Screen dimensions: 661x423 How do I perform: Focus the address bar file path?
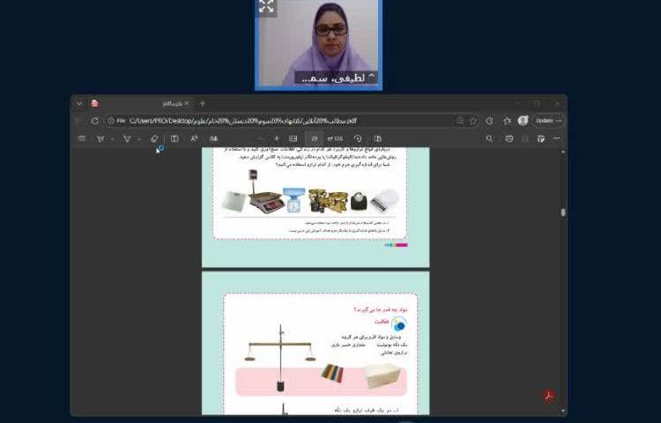point(242,121)
